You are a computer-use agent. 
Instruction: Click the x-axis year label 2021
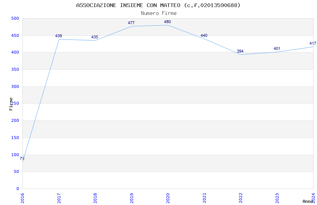[204, 198]
